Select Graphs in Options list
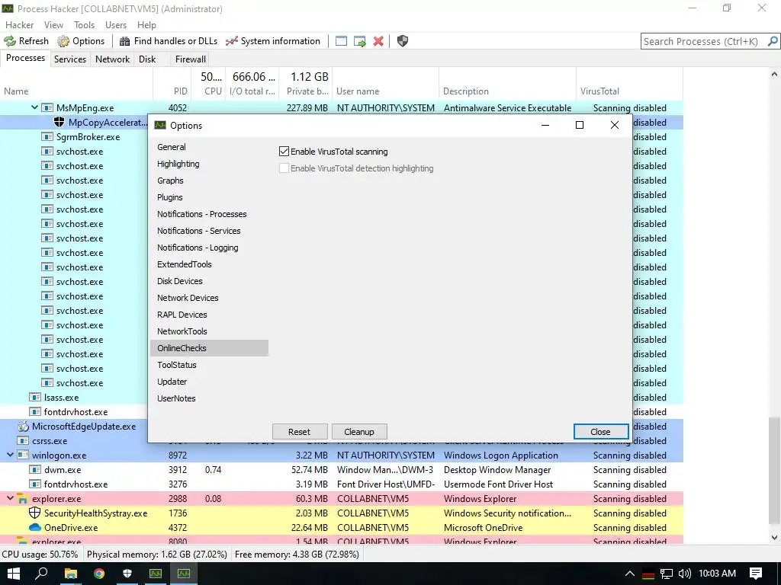Image resolution: width=781 pixels, height=585 pixels. [x=170, y=181]
